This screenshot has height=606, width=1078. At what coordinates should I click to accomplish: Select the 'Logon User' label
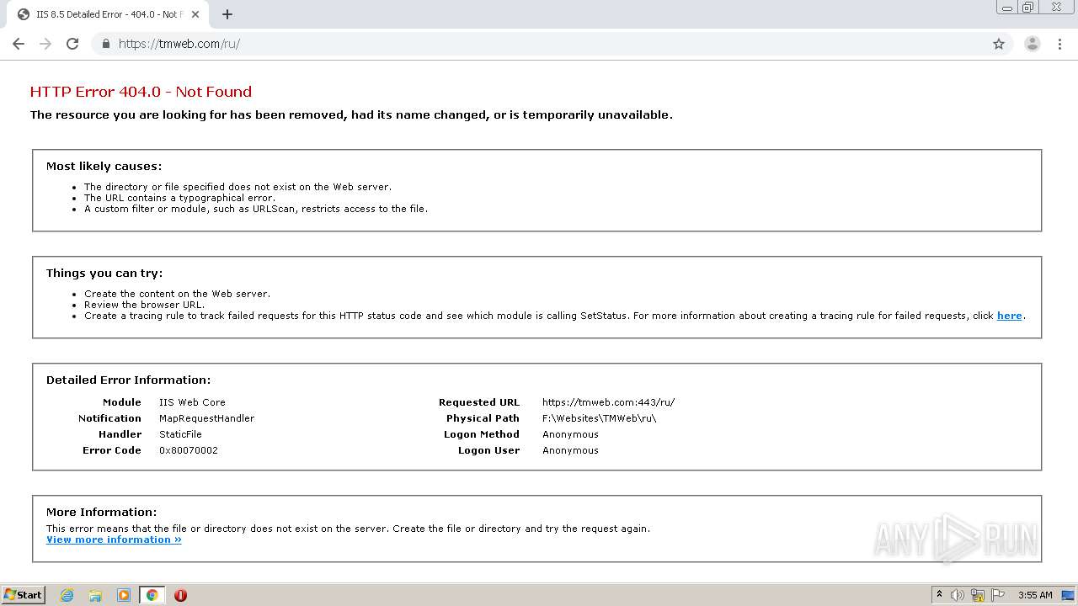coord(488,450)
